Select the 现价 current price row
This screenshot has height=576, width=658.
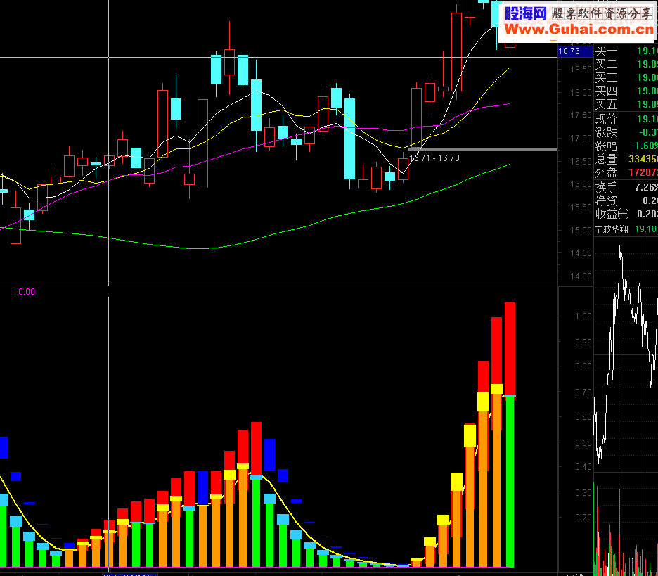626,120
